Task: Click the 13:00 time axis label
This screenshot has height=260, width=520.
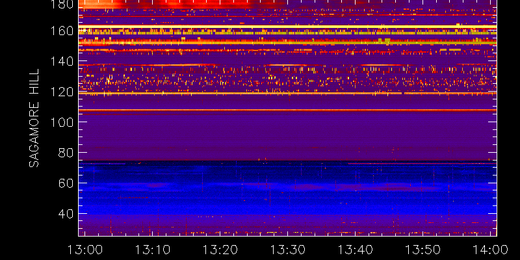Action: tap(85, 250)
